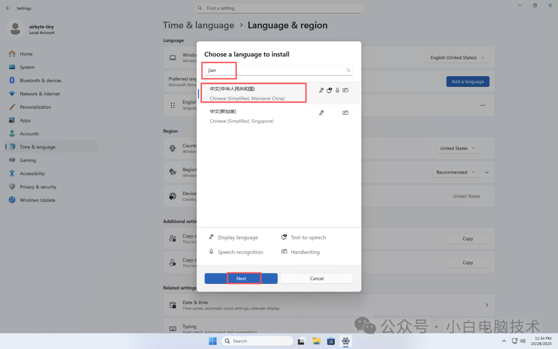Click the Time & language globe icon

12,147
